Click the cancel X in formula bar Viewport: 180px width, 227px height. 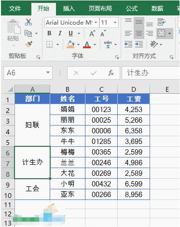coord(76,73)
